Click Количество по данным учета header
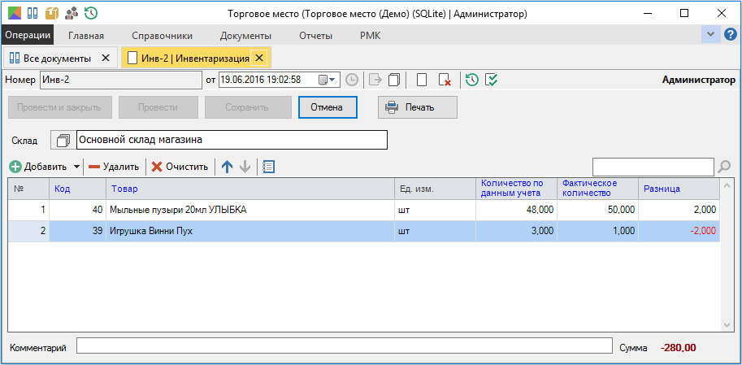 tap(516, 189)
